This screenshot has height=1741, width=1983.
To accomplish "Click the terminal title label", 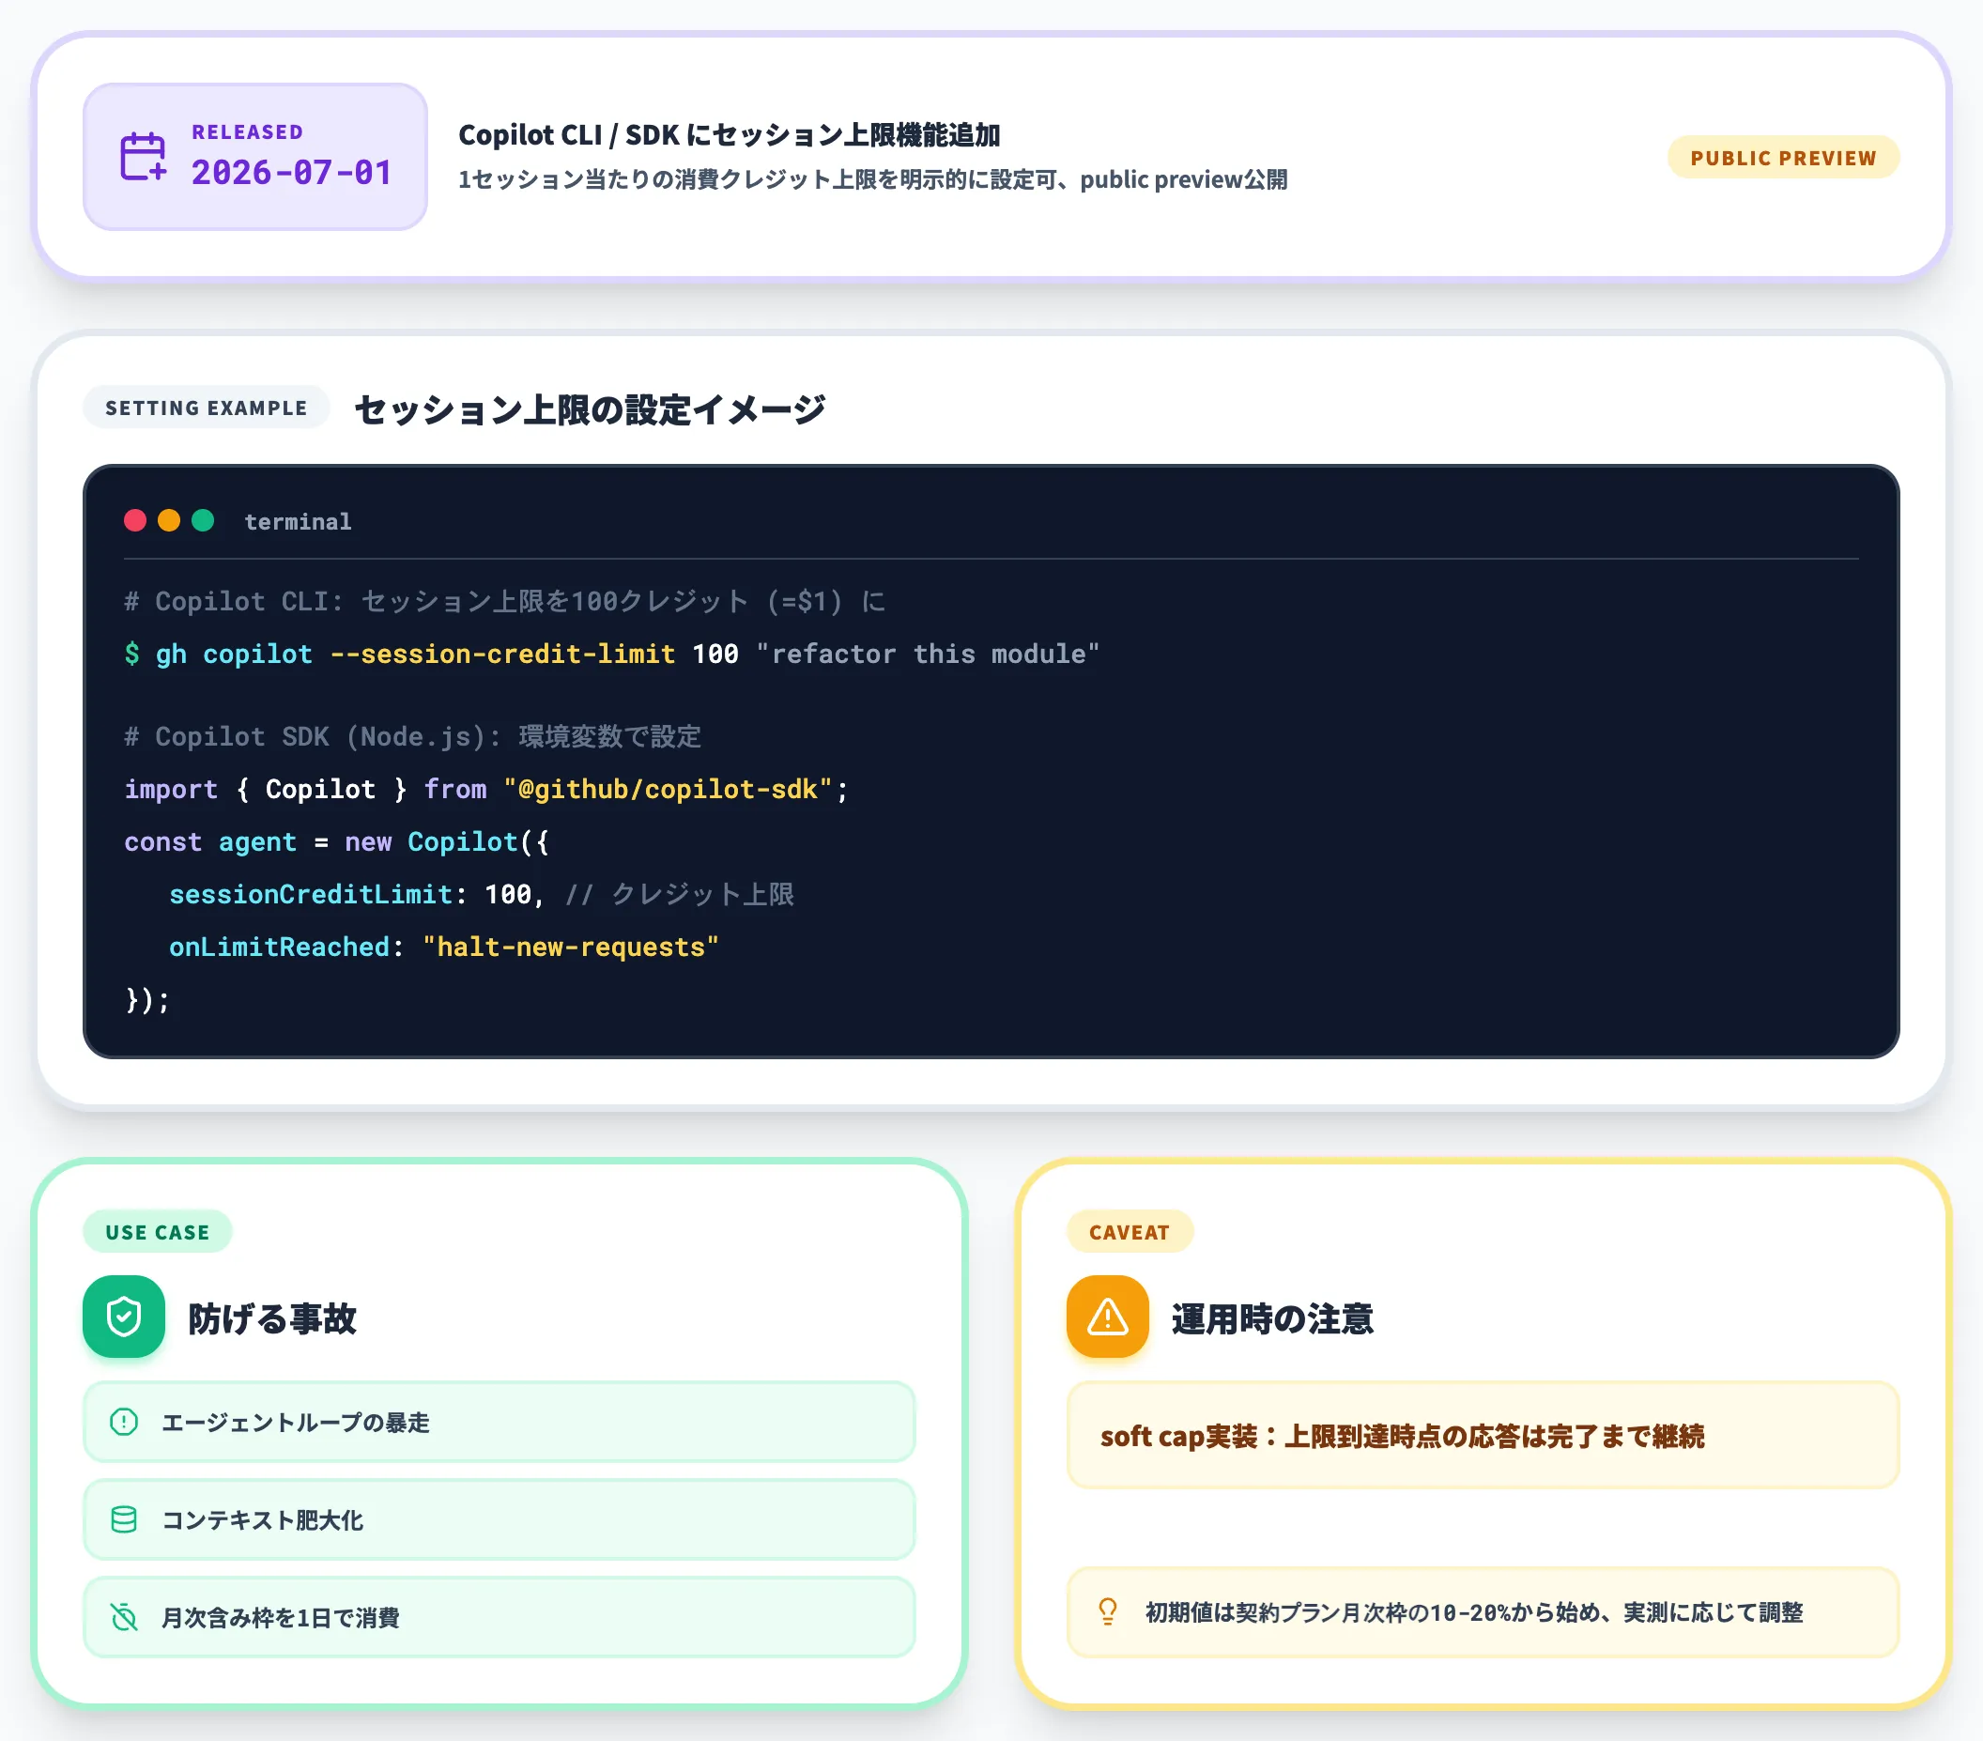I will pos(298,521).
